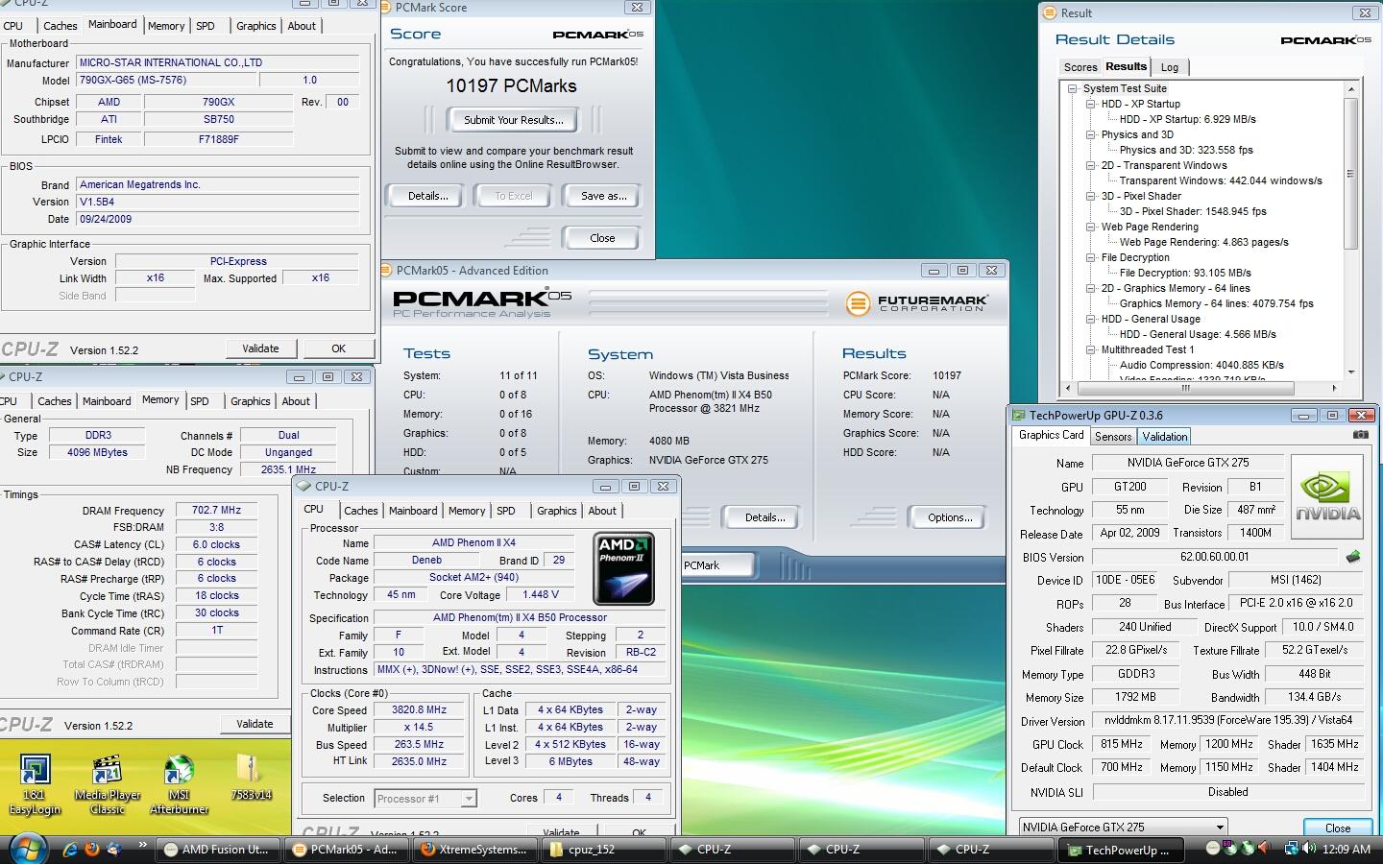This screenshot has height=864, width=1383.
Task: Select Caches tab in Memory CPU-Z window
Action: 54,401
